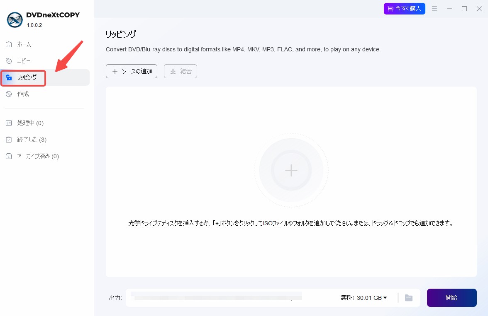
Task: Close the DVDneXtCOPY window
Action: pyautogui.click(x=479, y=9)
